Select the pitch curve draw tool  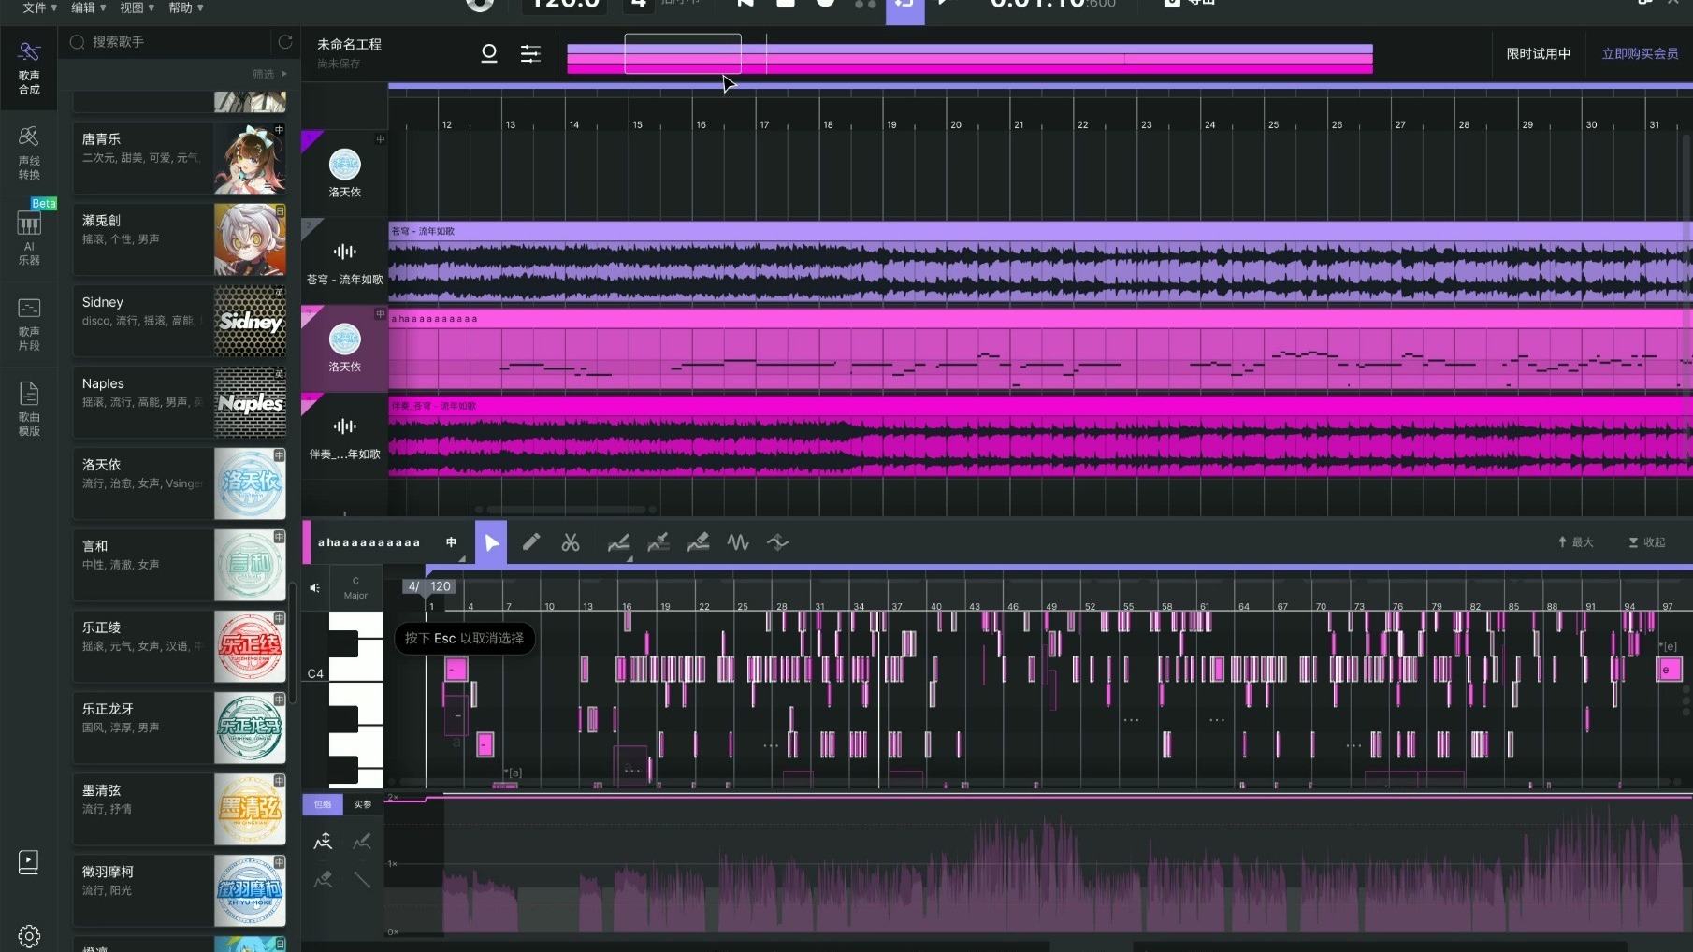click(x=618, y=542)
